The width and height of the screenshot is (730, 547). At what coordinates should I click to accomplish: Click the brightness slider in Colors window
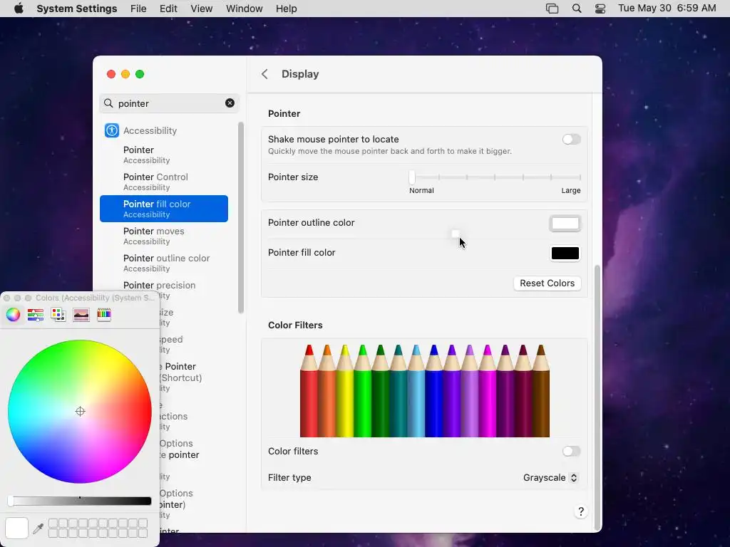80,501
